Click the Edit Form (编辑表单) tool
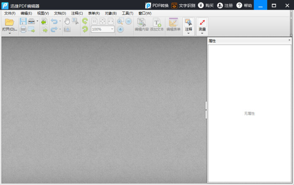Viewport: 294px width, 185px height. click(173, 25)
